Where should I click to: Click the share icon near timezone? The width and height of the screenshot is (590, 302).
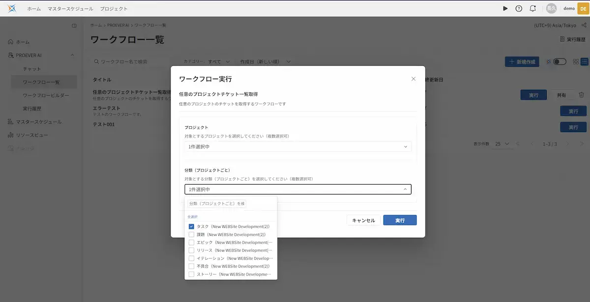[x=584, y=25]
